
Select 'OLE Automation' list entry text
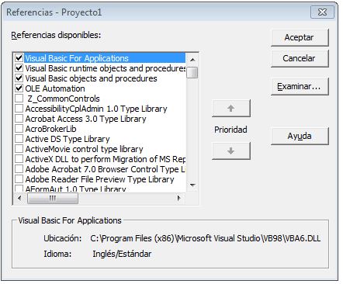point(55,88)
